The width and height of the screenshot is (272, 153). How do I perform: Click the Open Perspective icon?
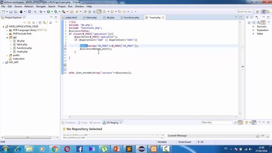pos(258,11)
